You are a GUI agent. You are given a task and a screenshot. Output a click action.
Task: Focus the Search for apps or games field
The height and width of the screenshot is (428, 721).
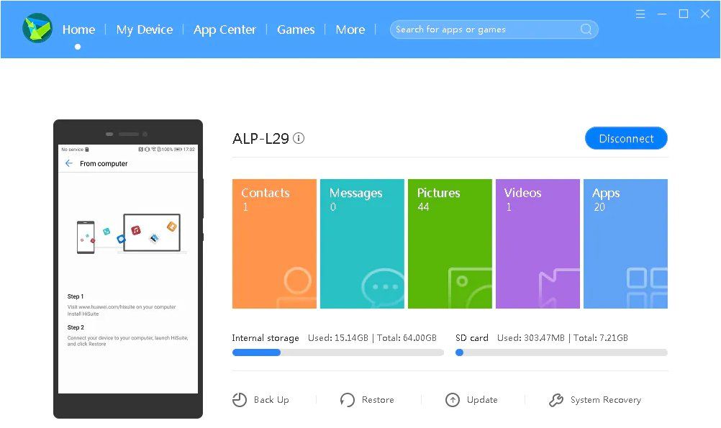pyautogui.click(x=486, y=29)
